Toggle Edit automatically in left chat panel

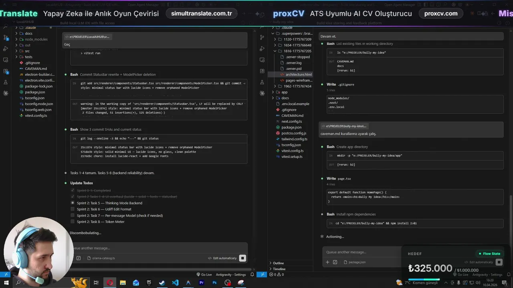pyautogui.click(x=222, y=258)
